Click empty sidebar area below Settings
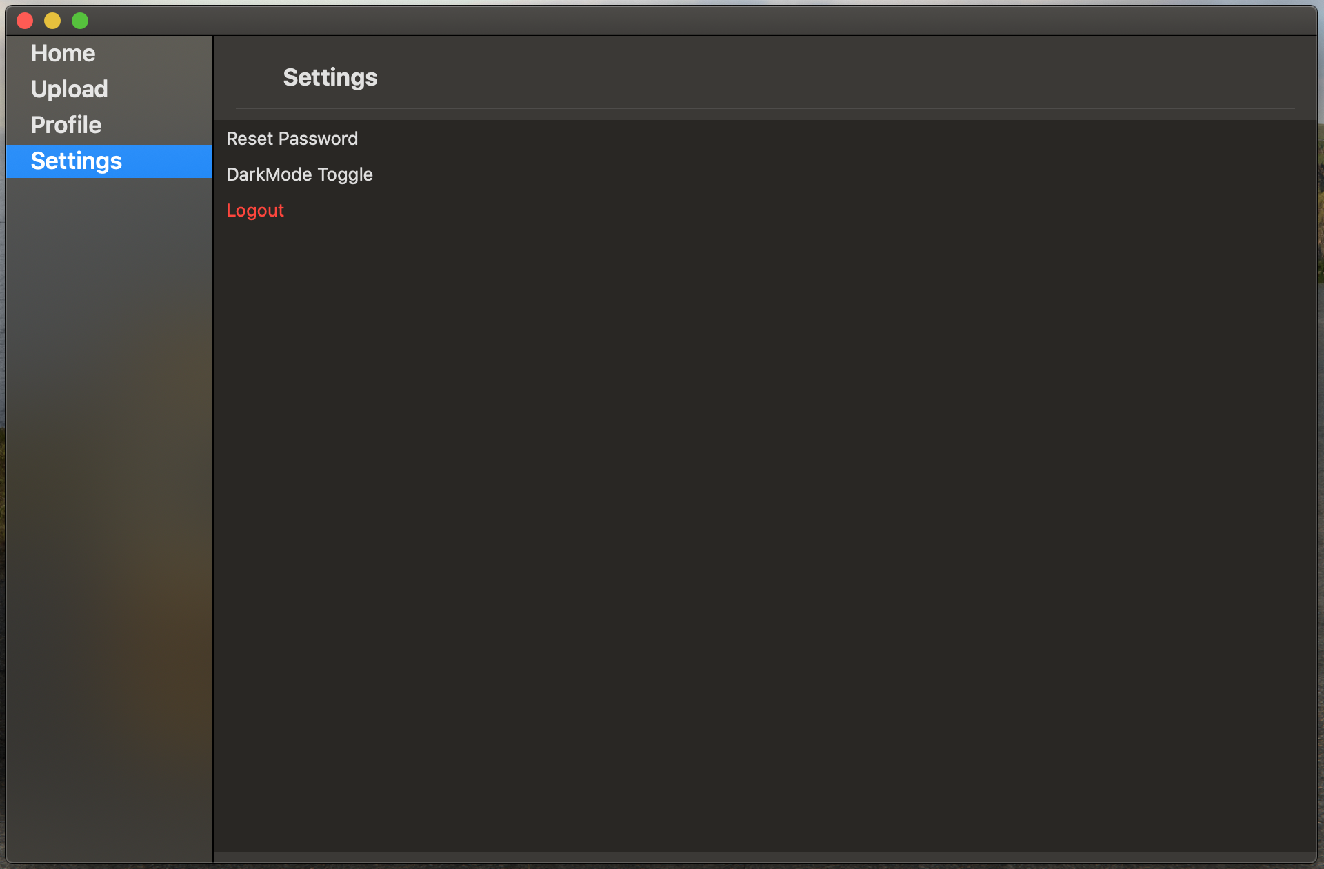This screenshot has height=869, width=1324. 109,483
